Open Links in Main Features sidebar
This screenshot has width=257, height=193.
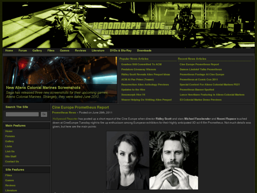(x=8, y=146)
